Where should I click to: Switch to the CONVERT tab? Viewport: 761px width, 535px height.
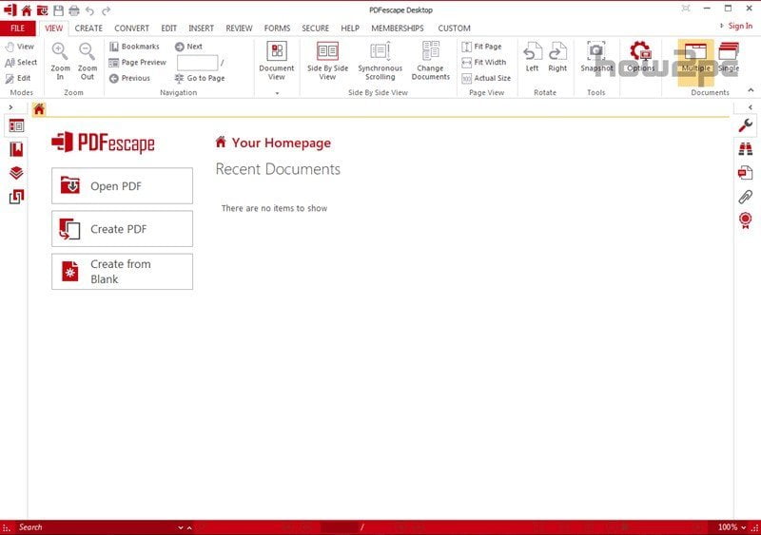point(131,29)
